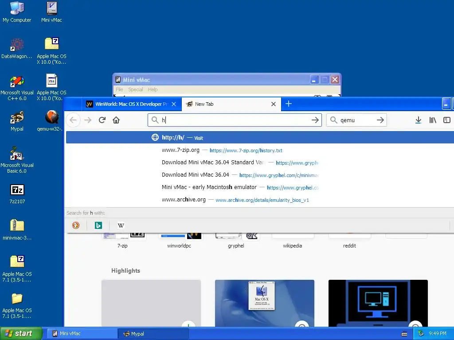Switch to Mini vMac taskbar button

pyautogui.click(x=82, y=334)
